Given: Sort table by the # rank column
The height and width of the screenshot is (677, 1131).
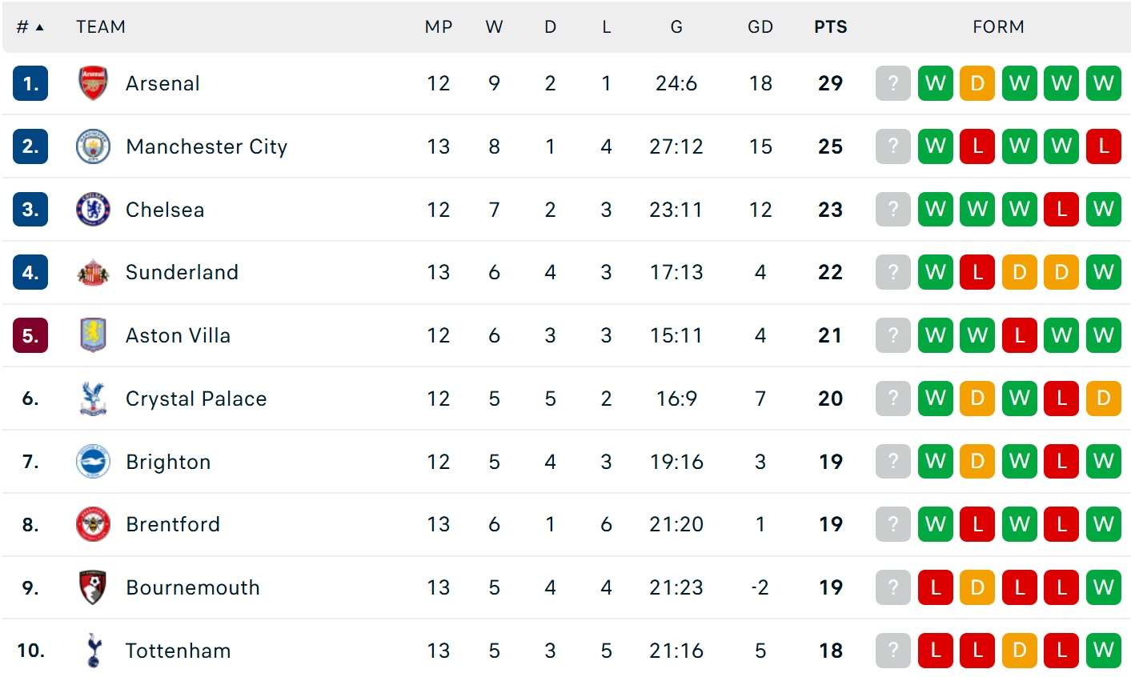Looking at the screenshot, I should pos(30,27).
